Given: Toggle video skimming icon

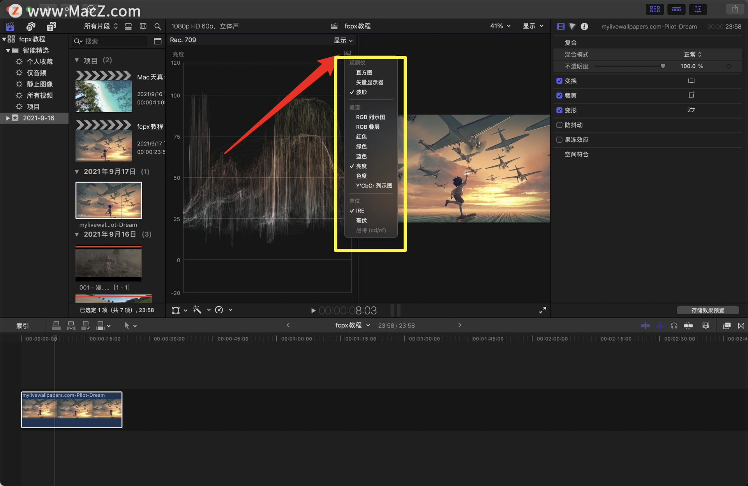Looking at the screenshot, I should pyautogui.click(x=646, y=325).
